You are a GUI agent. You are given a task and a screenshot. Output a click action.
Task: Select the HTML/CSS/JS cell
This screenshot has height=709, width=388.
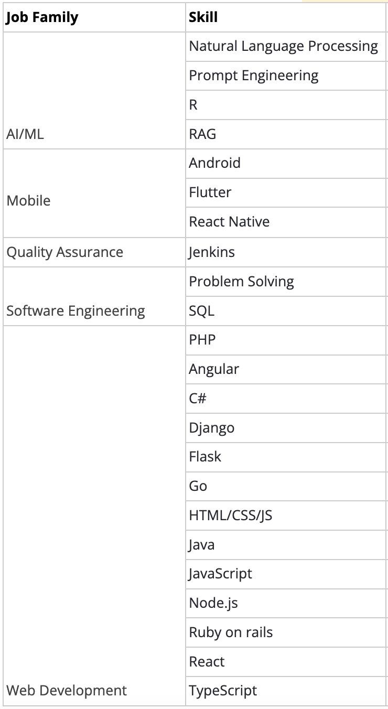click(x=231, y=515)
